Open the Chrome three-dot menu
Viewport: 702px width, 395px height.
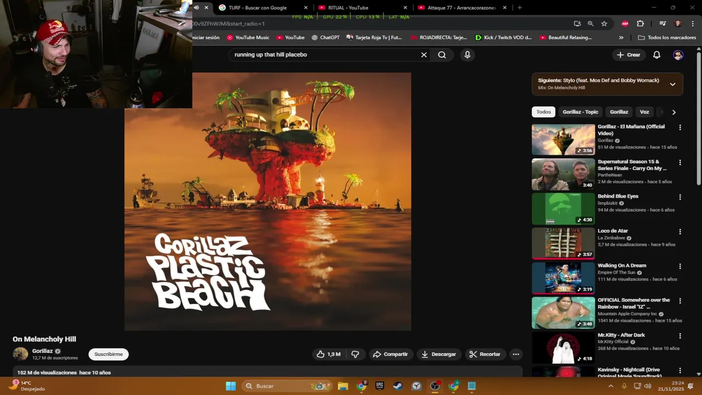pos(693,24)
